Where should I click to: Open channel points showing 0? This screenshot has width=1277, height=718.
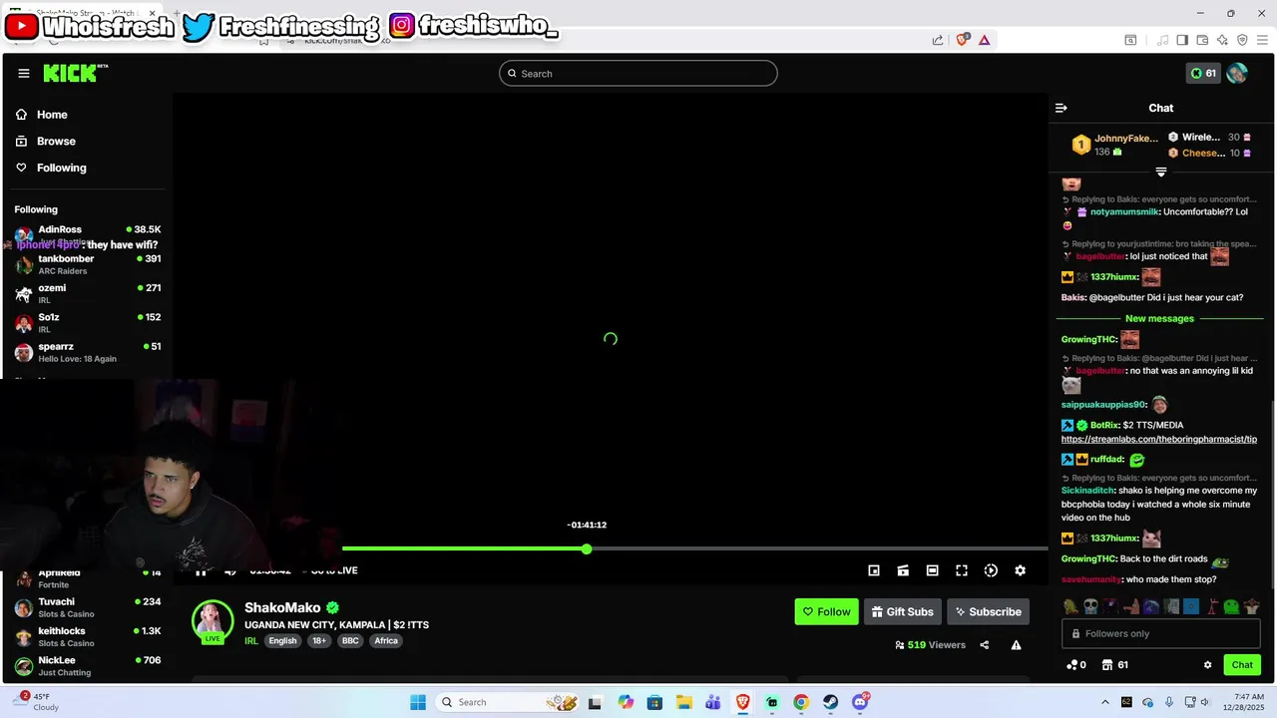tap(1076, 665)
